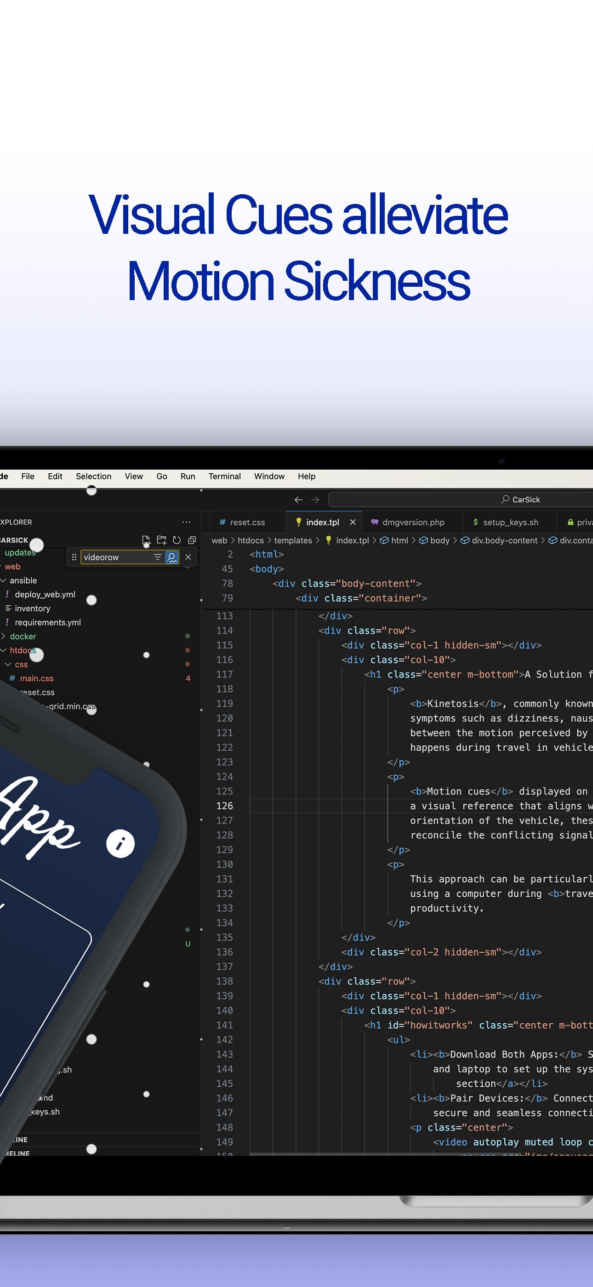Close the index.tpl tab
Image resolution: width=593 pixels, height=1287 pixels.
pyautogui.click(x=353, y=522)
